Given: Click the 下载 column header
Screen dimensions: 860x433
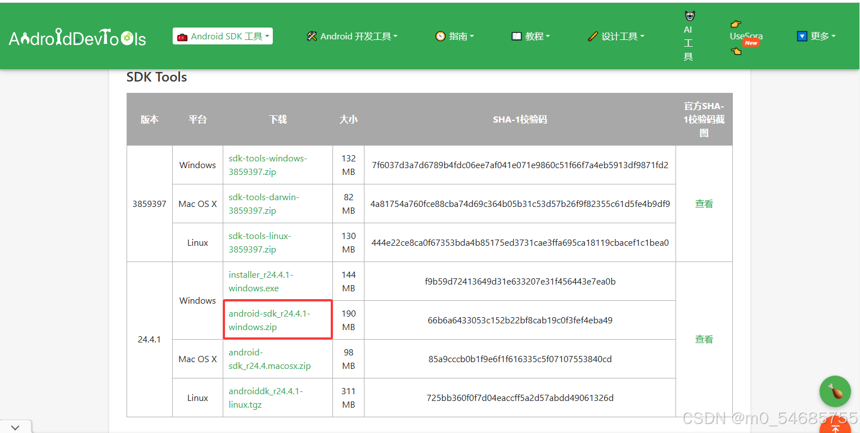Looking at the screenshot, I should (x=278, y=119).
